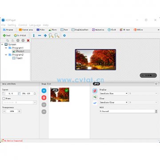Collapse the Program2 tree node

click(6, 55)
